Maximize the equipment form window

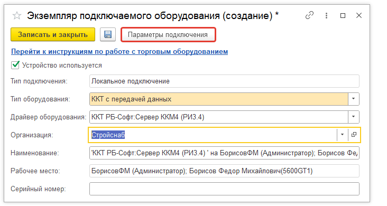343,15
